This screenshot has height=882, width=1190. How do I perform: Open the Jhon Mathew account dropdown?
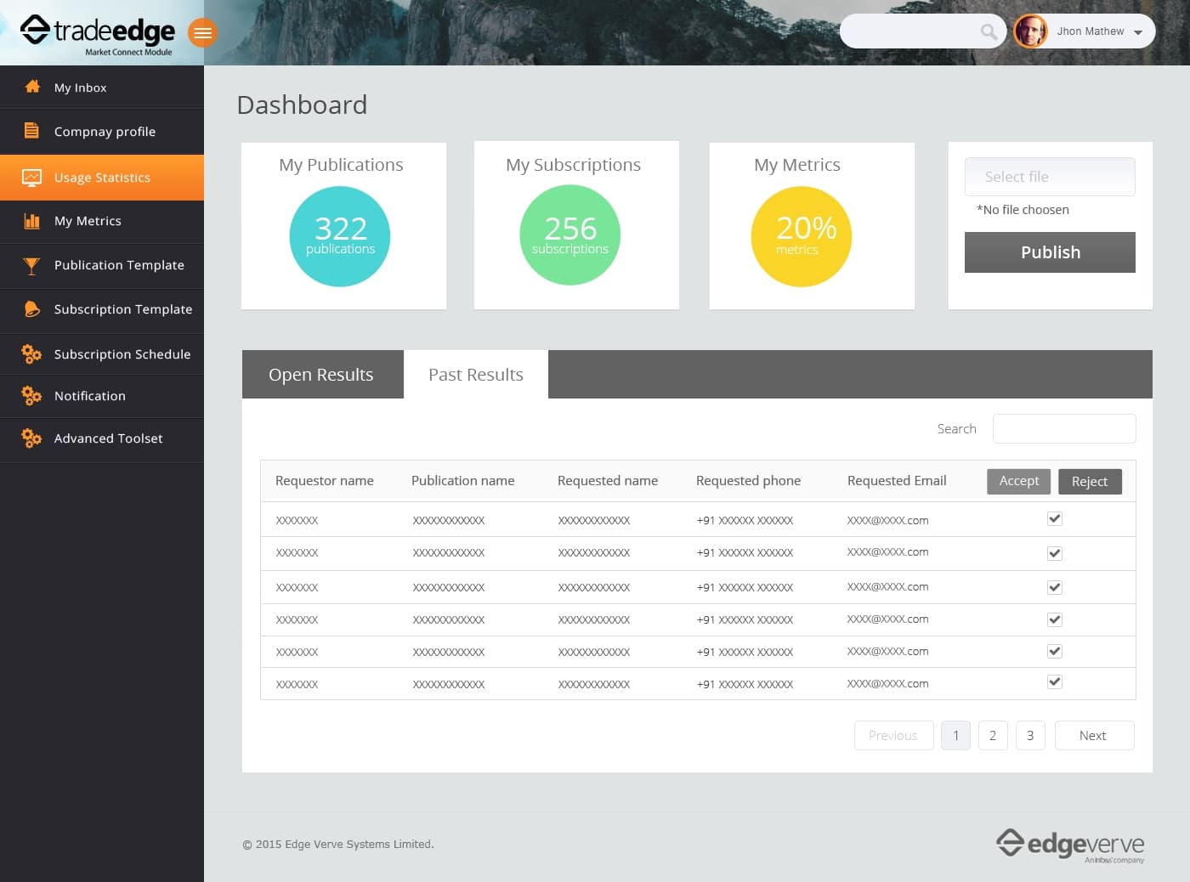tap(1096, 31)
